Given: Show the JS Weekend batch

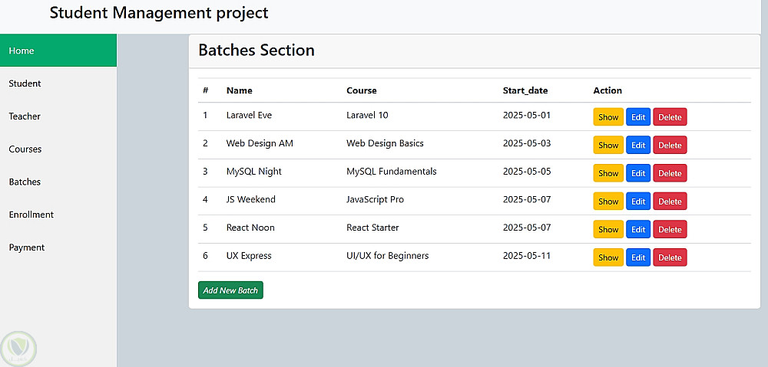Looking at the screenshot, I should pos(608,201).
